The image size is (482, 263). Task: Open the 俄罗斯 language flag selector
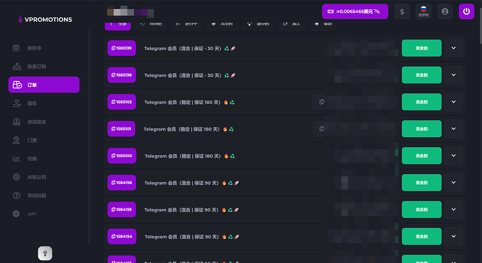(424, 12)
